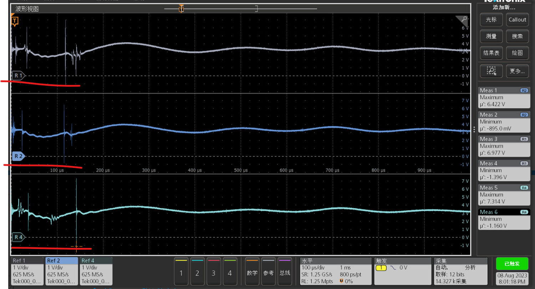Open the Meas 4 Minimum badge
The width and height of the screenshot is (535, 289).
tap(504, 170)
